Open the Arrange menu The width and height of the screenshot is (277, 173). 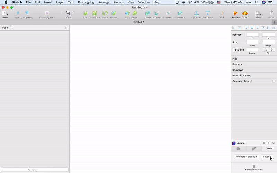pos(104,2)
